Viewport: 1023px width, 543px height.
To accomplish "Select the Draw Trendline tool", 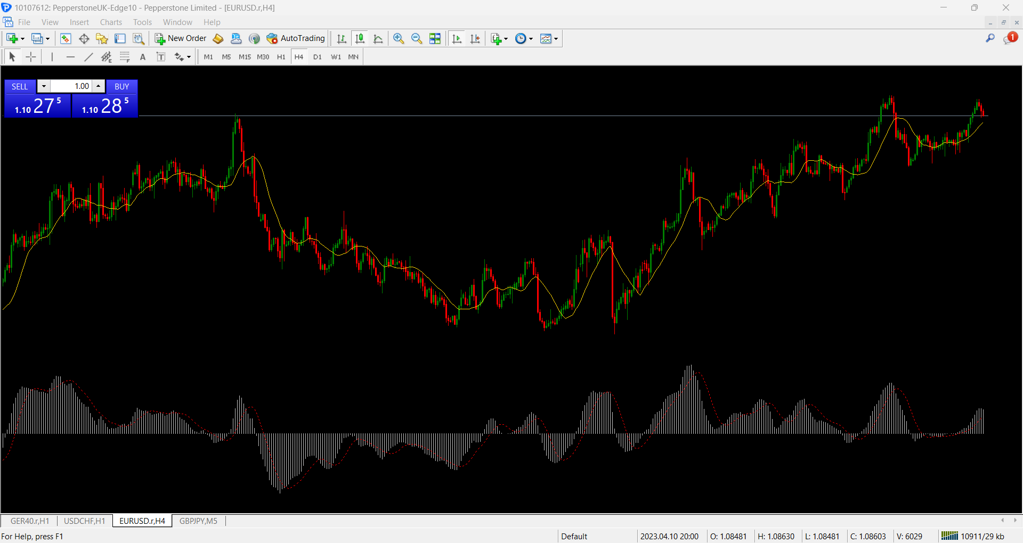I will coord(88,57).
